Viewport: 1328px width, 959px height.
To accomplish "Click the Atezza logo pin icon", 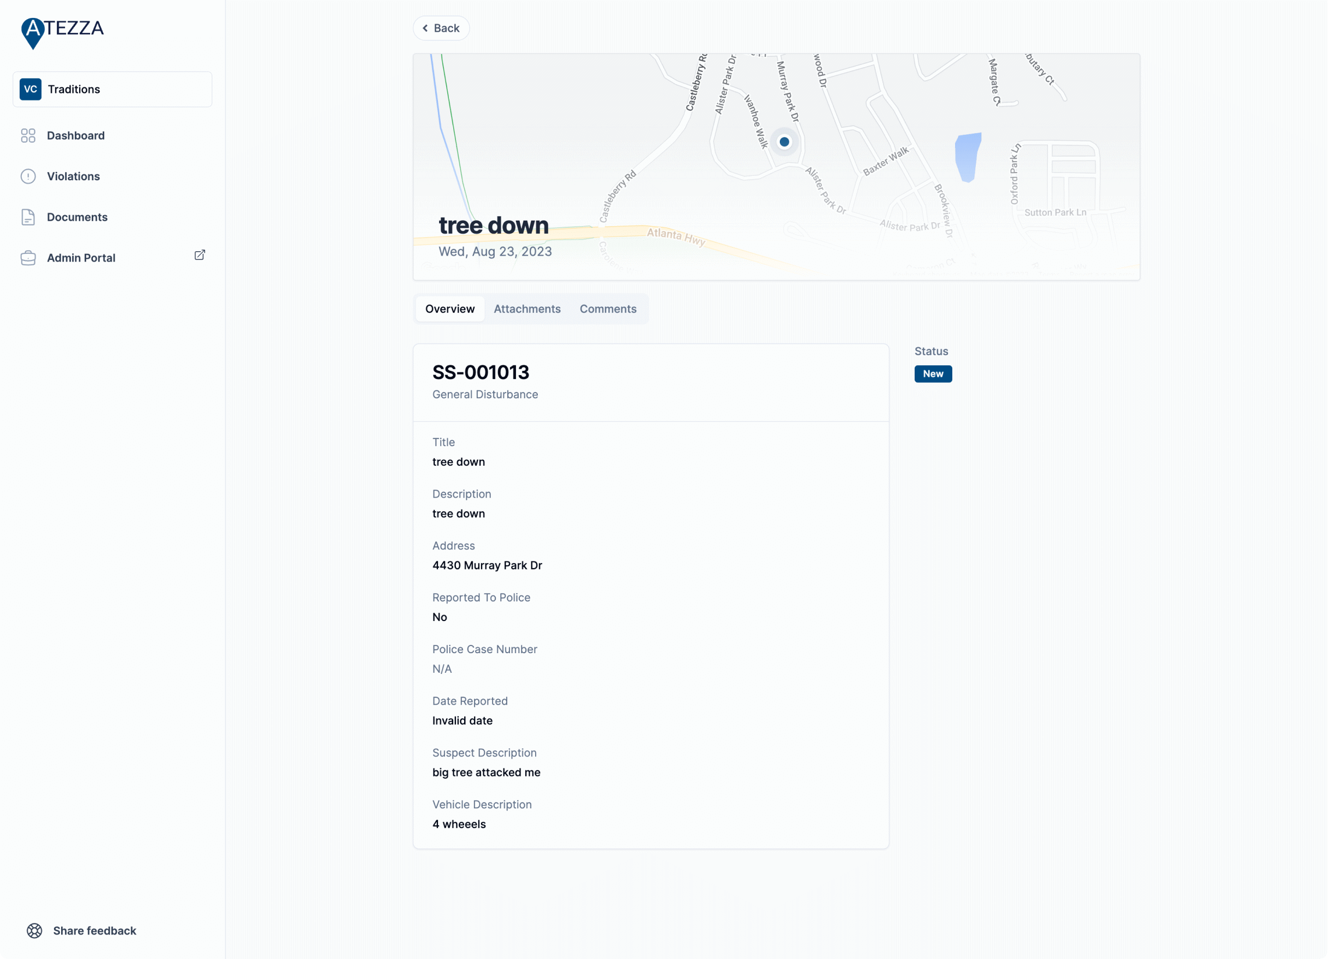I will click(33, 32).
